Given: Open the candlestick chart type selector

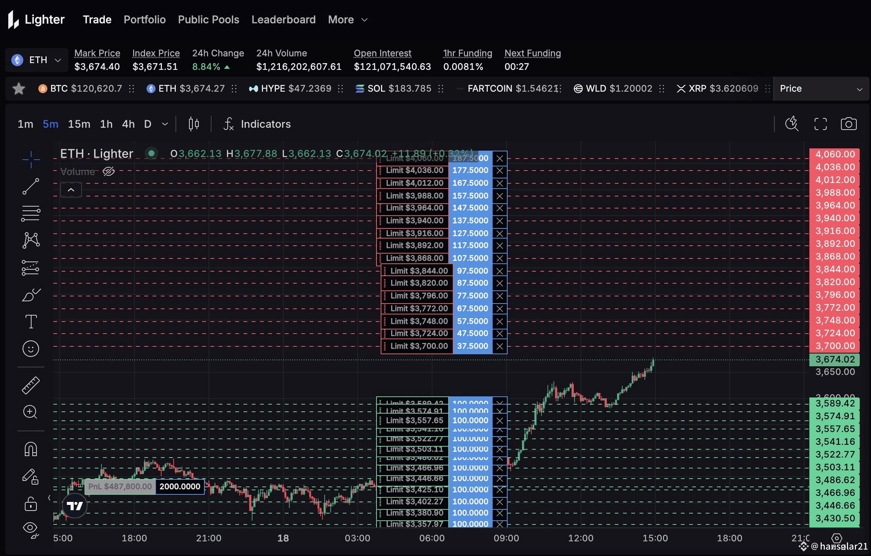Looking at the screenshot, I should (194, 124).
